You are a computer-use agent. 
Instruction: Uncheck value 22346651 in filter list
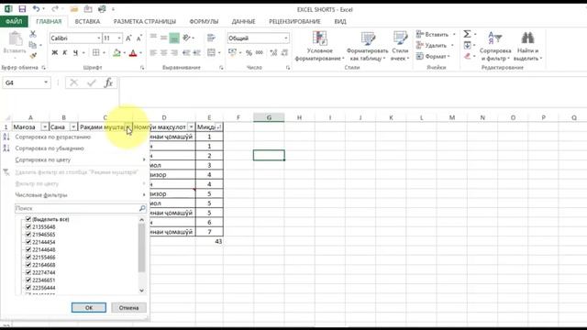pos(28,280)
